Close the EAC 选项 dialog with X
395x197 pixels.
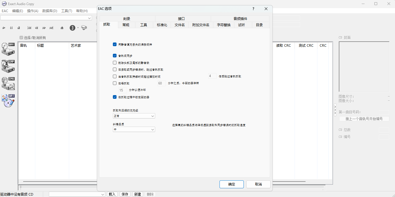point(266,9)
